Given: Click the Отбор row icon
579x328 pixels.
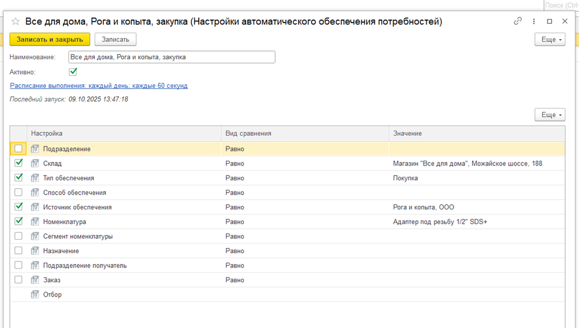Looking at the screenshot, I should click(35, 295).
